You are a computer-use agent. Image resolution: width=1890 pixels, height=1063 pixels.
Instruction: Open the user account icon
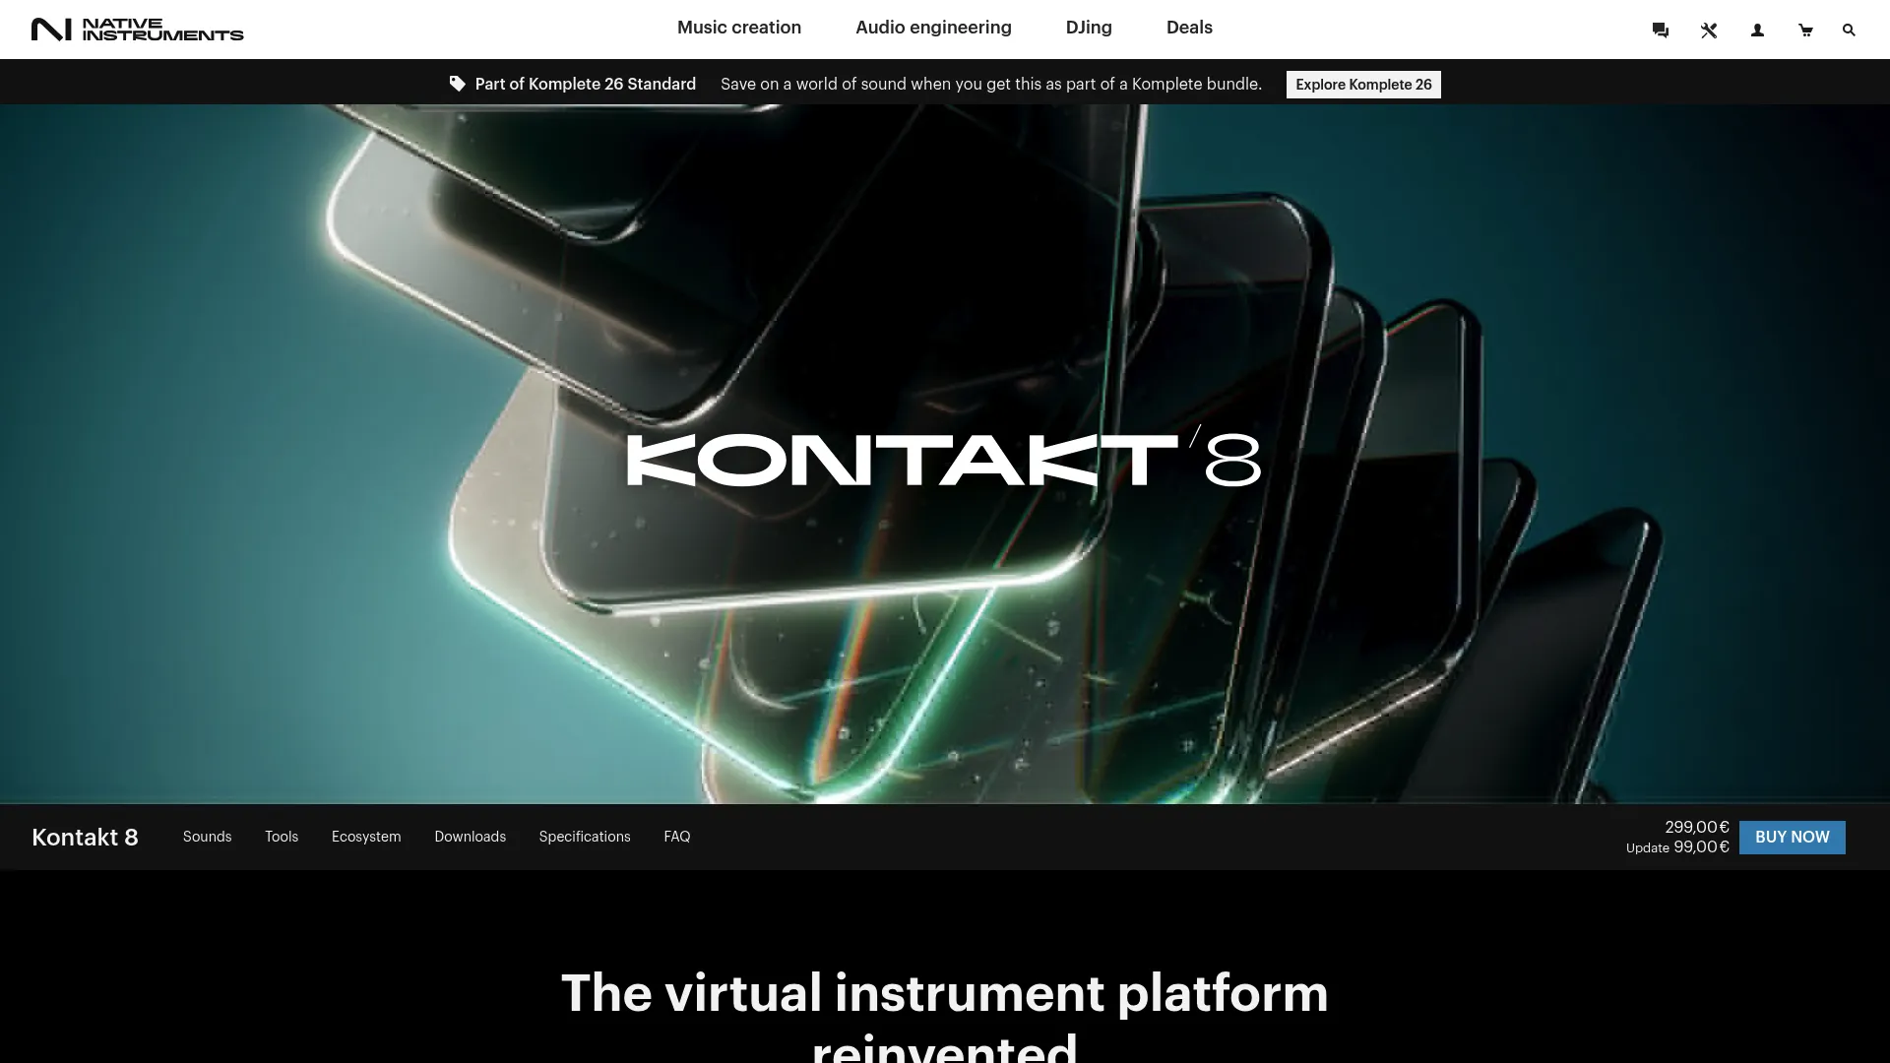click(x=1757, y=31)
